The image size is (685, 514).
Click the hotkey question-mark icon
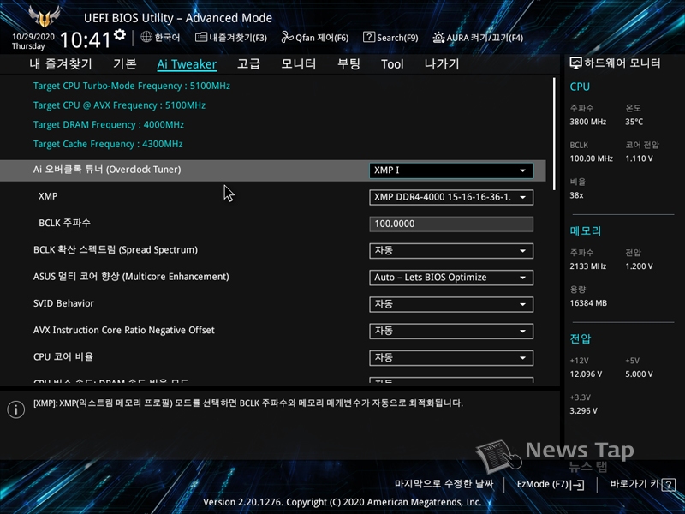coord(669,485)
